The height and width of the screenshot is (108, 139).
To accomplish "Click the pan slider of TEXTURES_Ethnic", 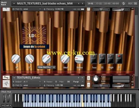I will coord(101,86).
